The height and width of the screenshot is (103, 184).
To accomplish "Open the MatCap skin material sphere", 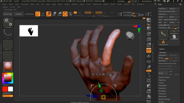I will (8, 67).
